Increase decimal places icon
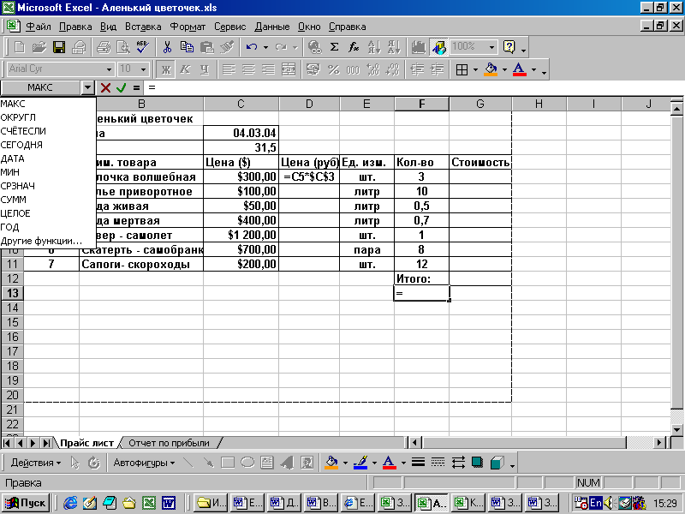Image resolution: width=685 pixels, height=514 pixels. [x=373, y=69]
